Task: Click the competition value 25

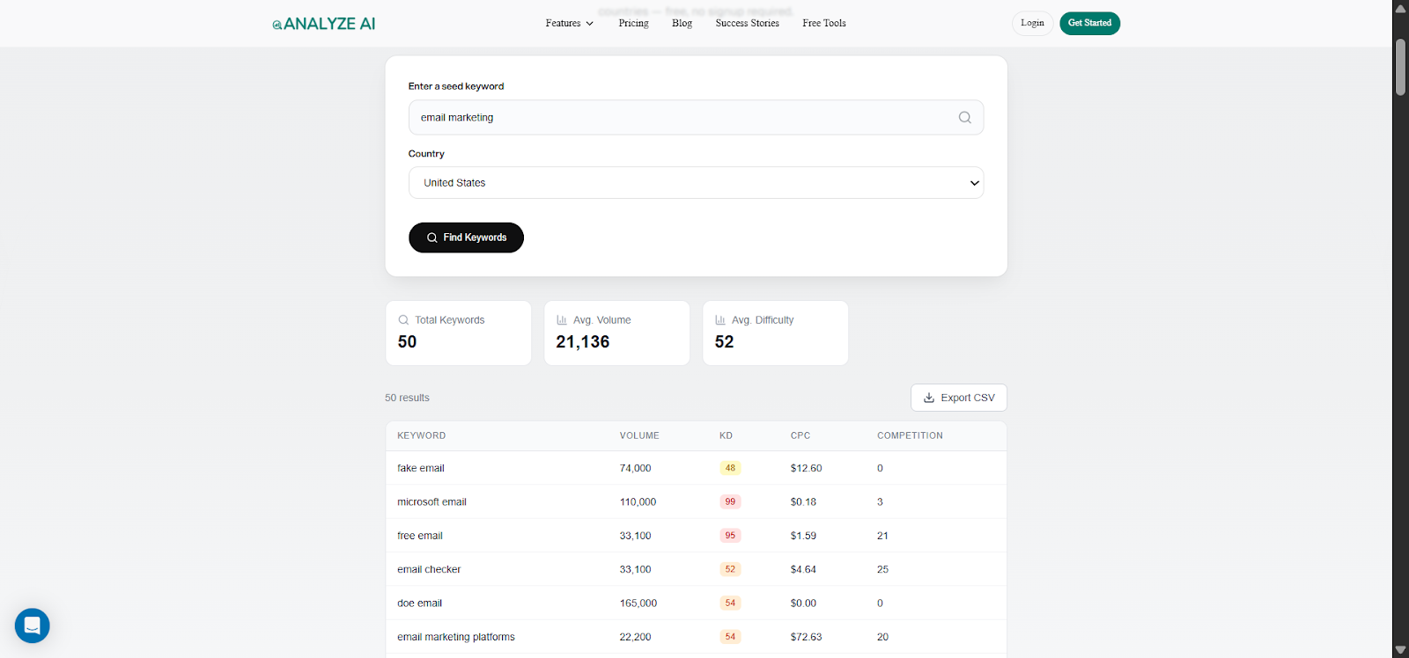Action: 882,570
